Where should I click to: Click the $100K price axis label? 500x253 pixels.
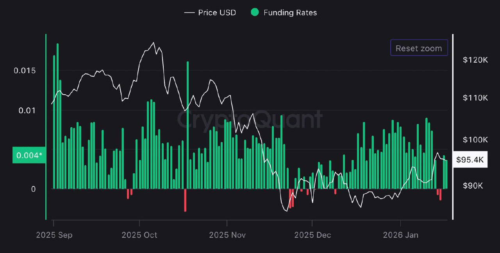tap(475, 140)
